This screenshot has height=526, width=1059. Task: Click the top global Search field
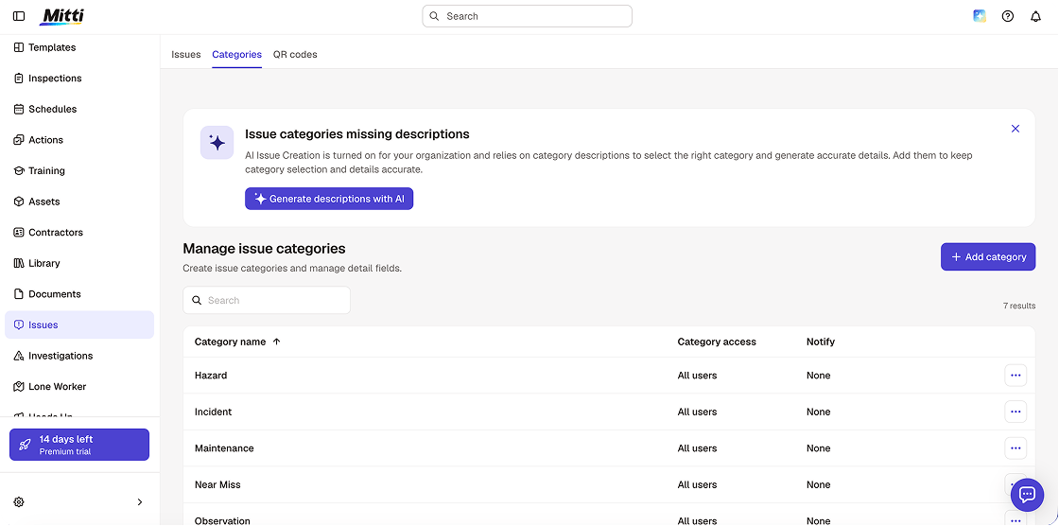(528, 16)
